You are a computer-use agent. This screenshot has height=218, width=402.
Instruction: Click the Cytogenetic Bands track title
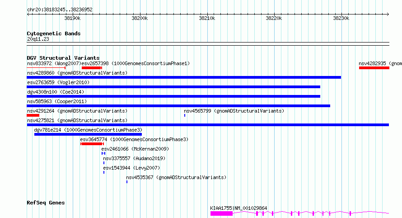(54, 33)
